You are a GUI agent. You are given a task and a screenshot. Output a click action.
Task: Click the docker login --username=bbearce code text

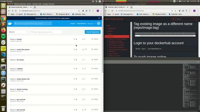click(x=148, y=49)
